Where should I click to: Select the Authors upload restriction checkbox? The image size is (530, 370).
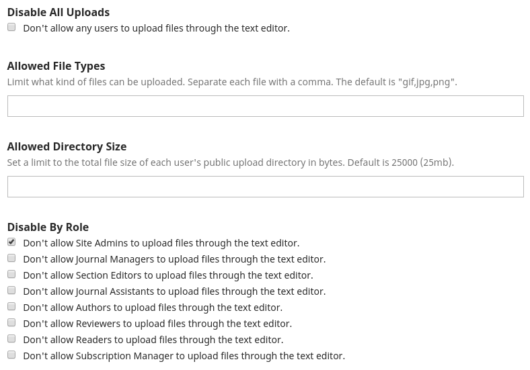click(x=11, y=307)
